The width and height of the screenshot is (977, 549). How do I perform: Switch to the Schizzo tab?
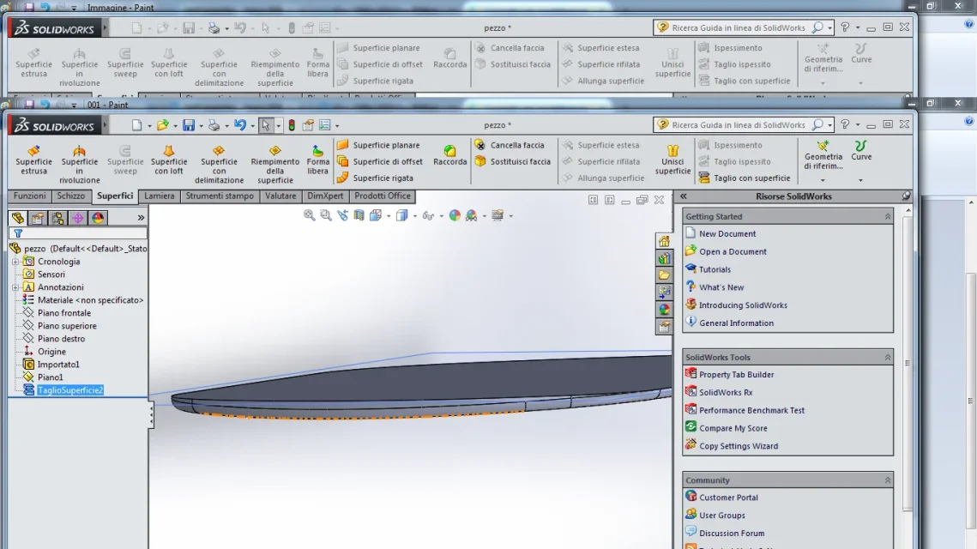point(71,196)
